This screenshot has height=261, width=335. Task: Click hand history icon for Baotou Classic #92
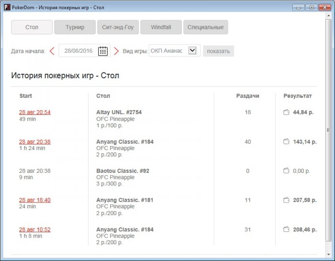point(286,171)
